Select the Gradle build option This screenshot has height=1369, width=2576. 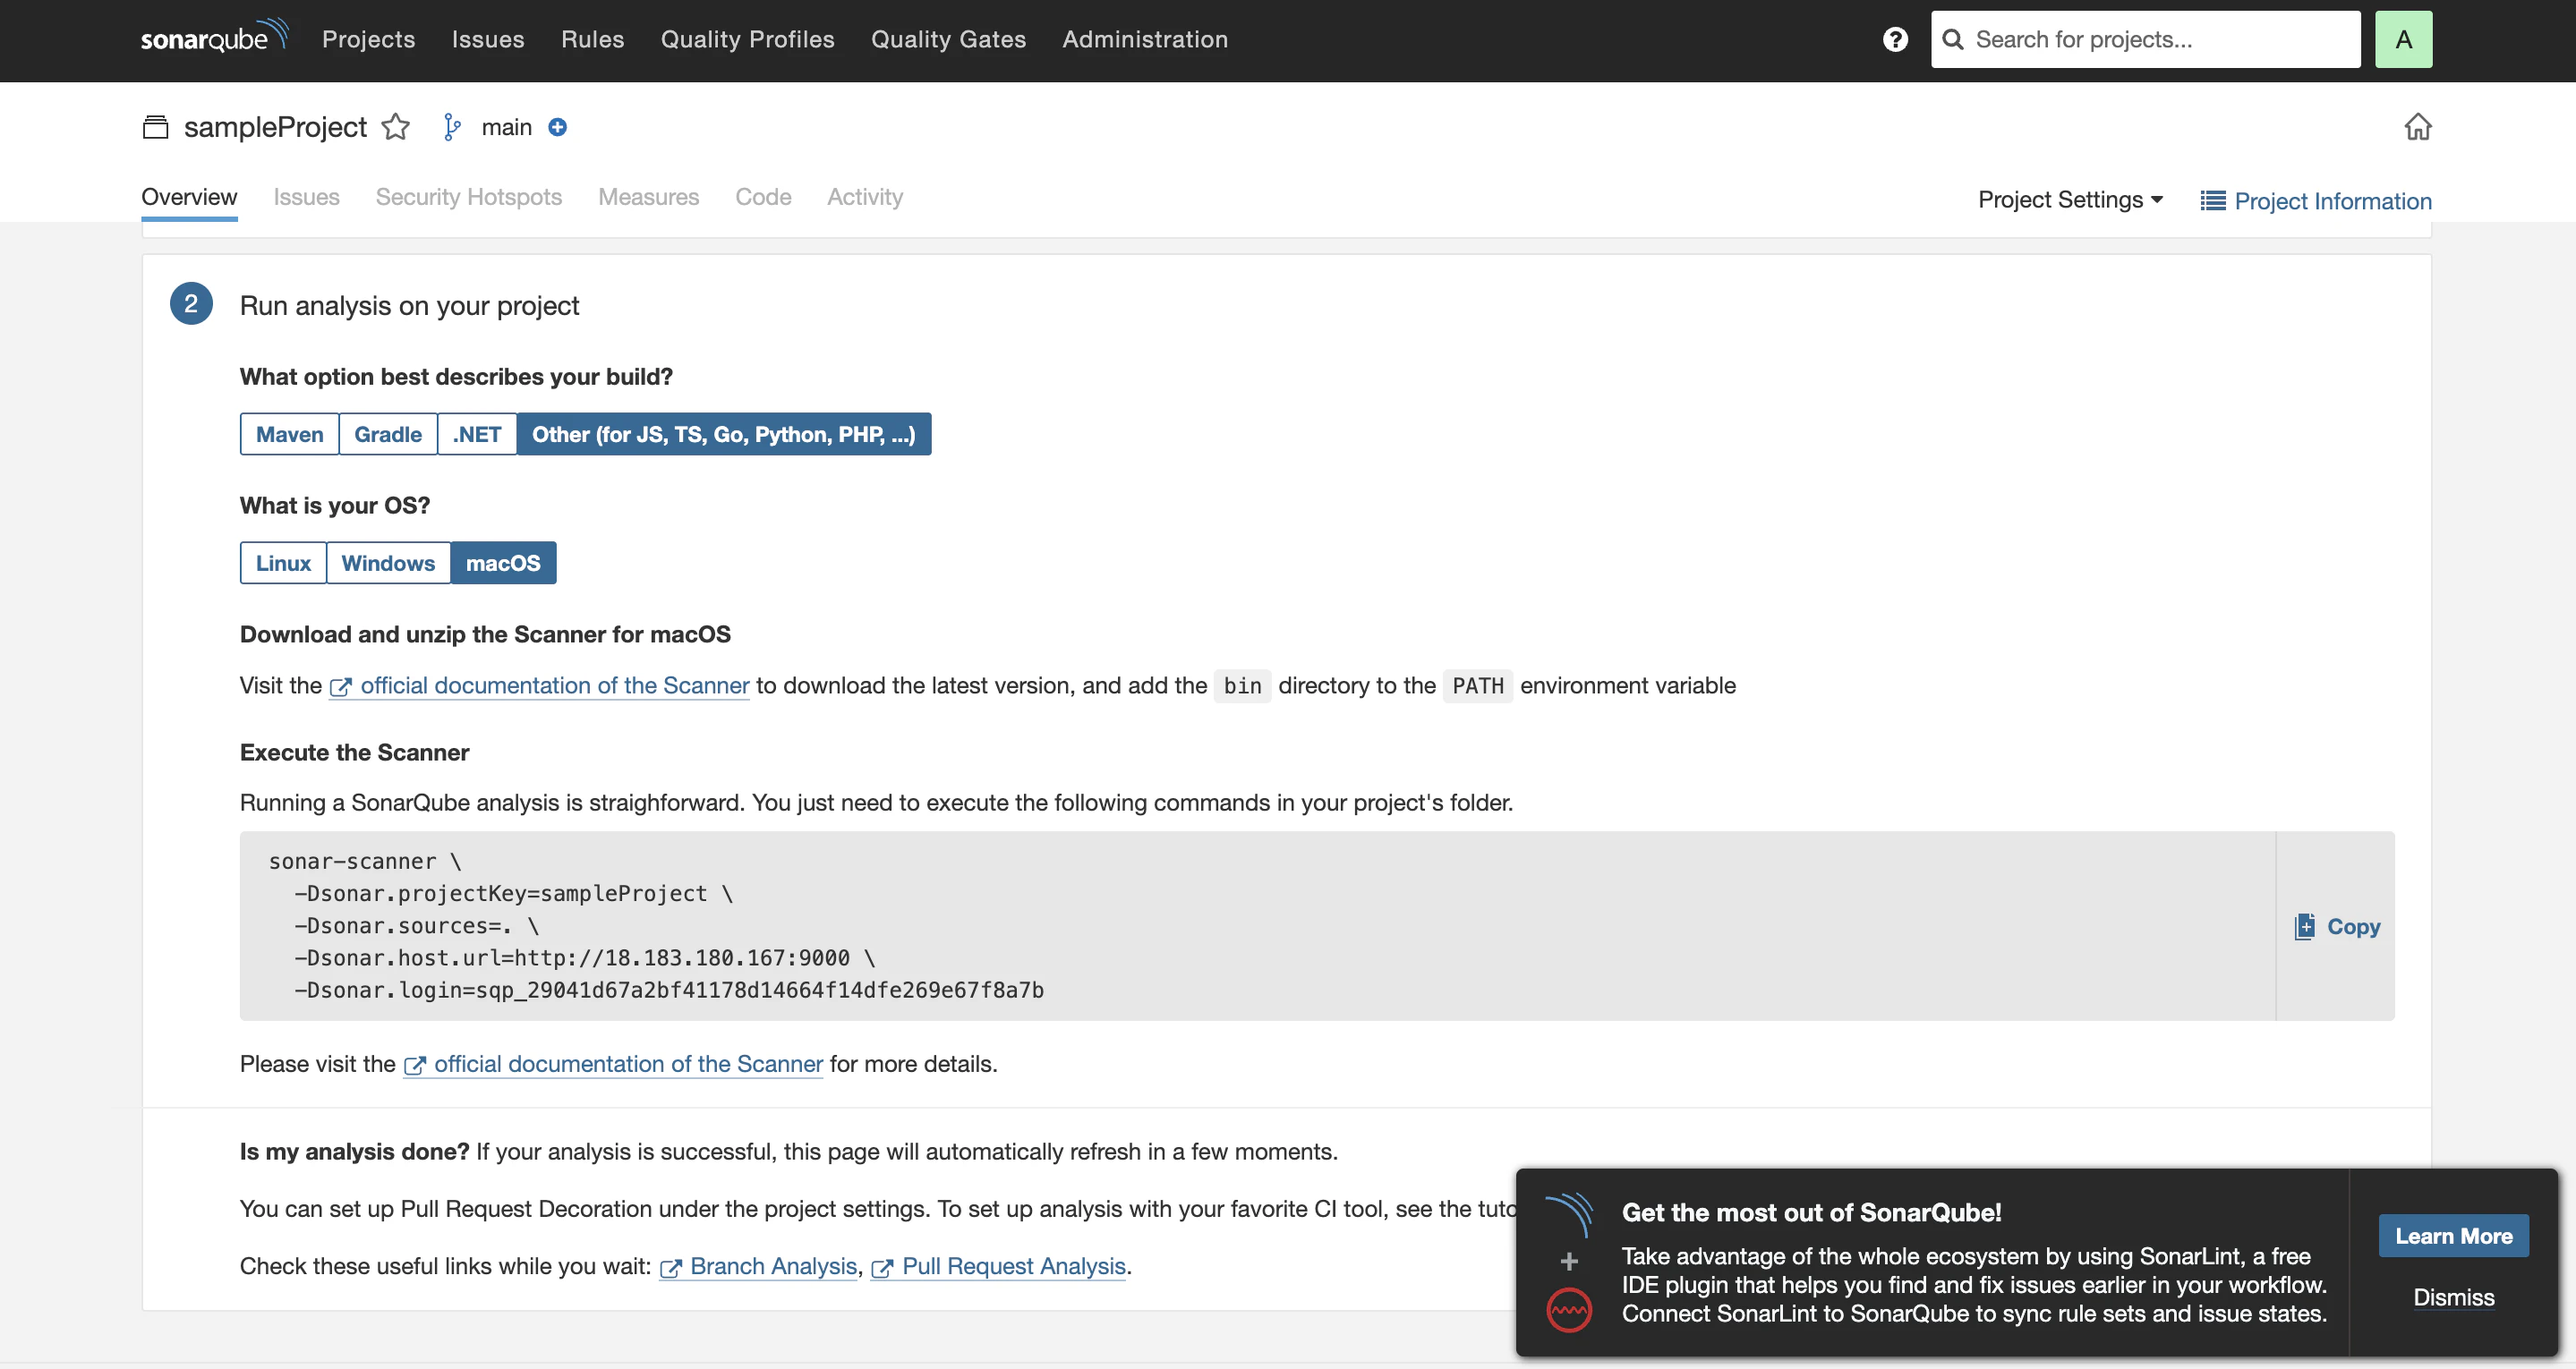tap(388, 434)
